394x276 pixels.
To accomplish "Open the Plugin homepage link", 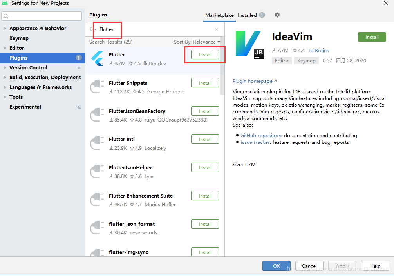I will click(255, 81).
